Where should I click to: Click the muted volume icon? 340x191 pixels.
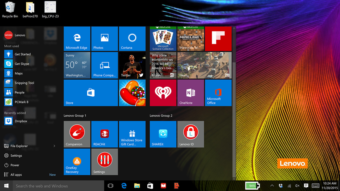coord(297,186)
